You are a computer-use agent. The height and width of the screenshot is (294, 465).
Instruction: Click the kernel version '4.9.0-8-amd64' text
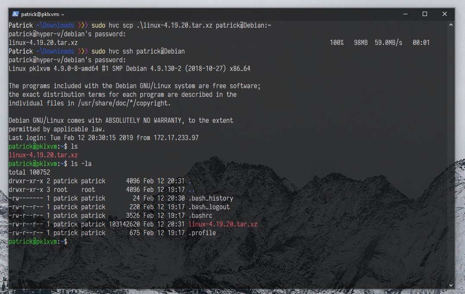point(76,69)
